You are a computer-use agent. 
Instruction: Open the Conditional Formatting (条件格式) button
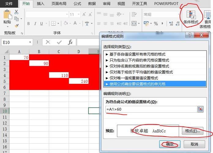click(x=191, y=17)
